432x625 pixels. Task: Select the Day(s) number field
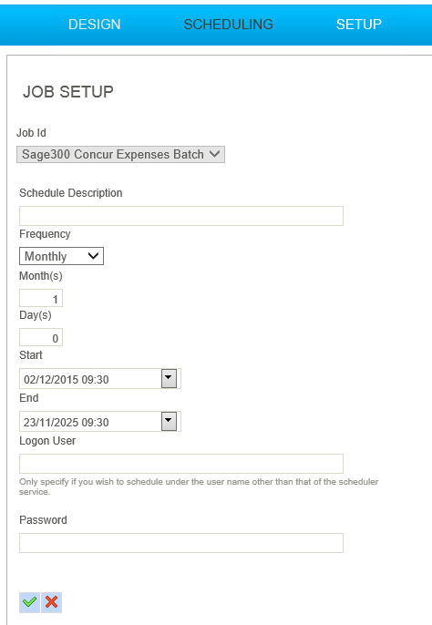[41, 337]
